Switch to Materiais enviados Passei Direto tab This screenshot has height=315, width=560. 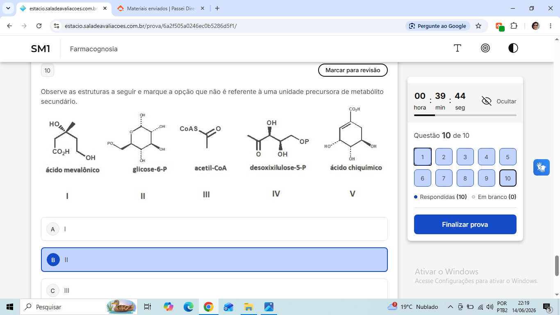tap(161, 8)
